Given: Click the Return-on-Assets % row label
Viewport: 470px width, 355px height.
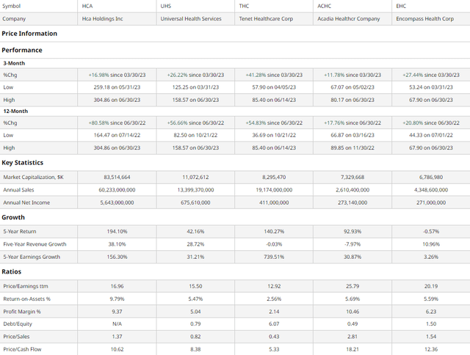Looking at the screenshot, I should pos(26,299).
